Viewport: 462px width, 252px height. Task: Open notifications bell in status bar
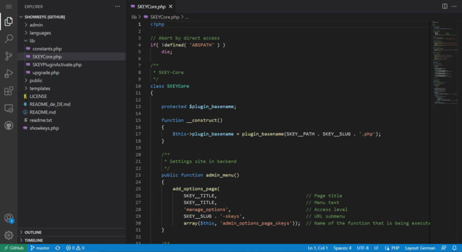tap(454, 248)
